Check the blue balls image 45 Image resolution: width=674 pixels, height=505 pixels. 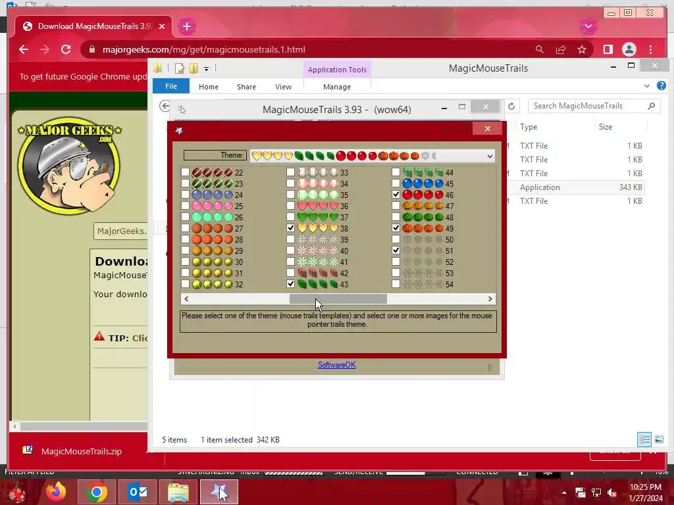click(396, 183)
